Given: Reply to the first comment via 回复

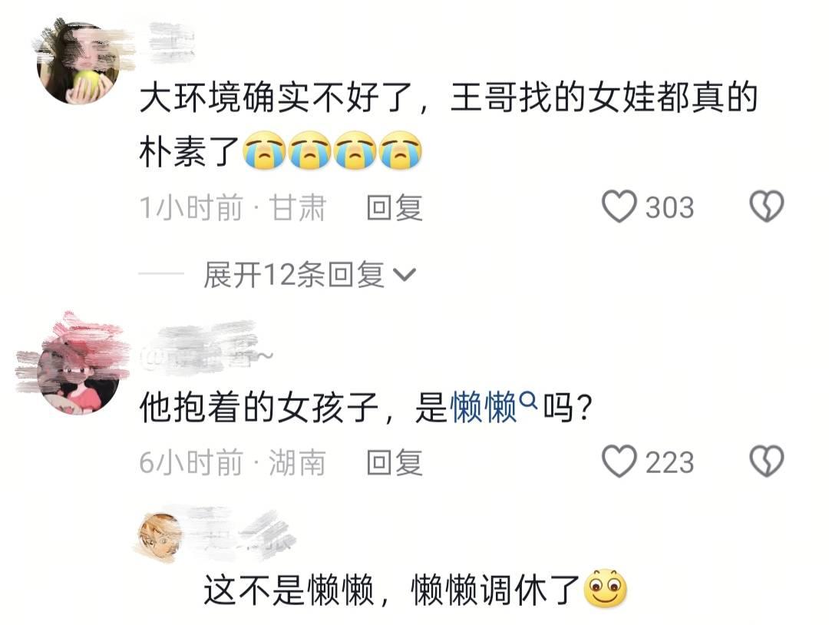Looking at the screenshot, I should tap(395, 207).
